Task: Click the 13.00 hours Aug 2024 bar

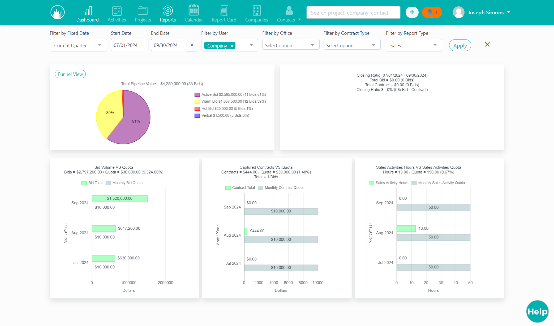Action: (406, 228)
